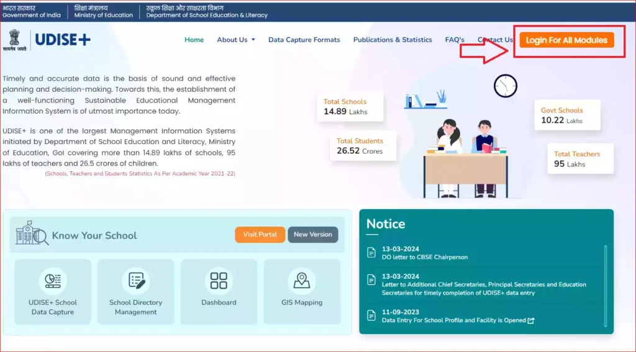Open the UDISE+ School Data Capture label

point(53,307)
